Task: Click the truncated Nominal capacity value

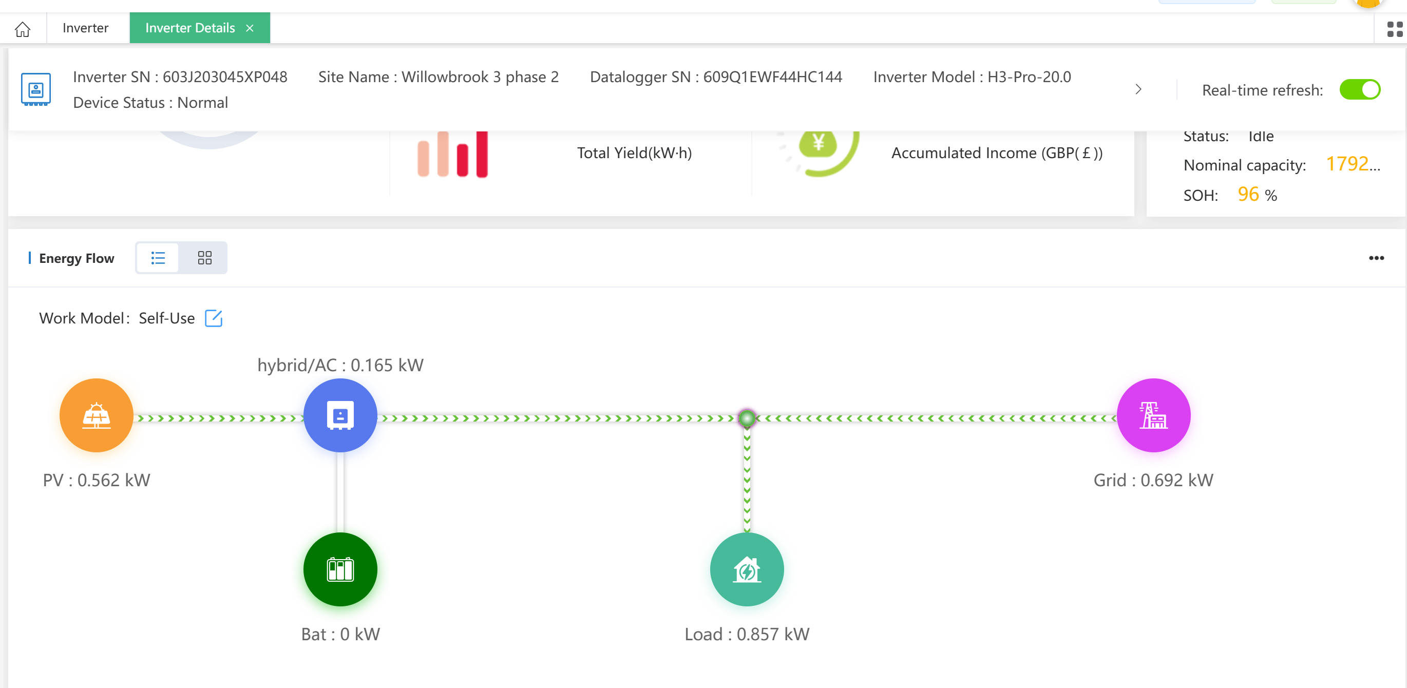Action: tap(1353, 164)
